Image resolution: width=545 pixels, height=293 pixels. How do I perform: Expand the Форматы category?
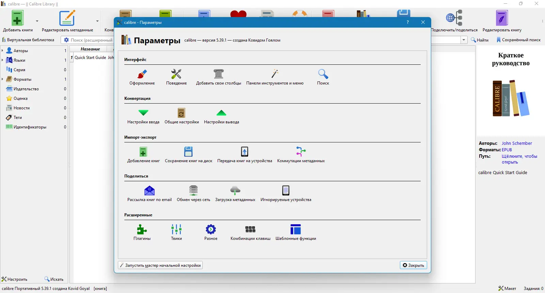pyautogui.click(x=2, y=79)
